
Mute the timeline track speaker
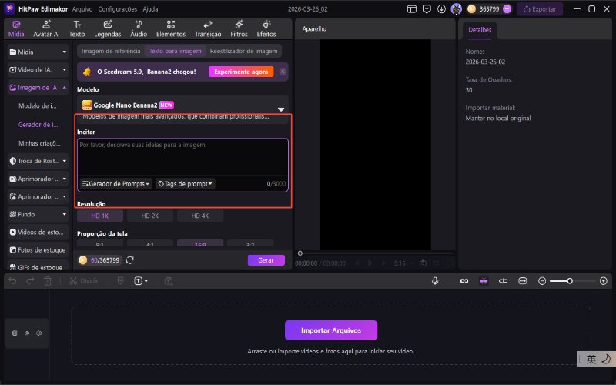point(39,333)
